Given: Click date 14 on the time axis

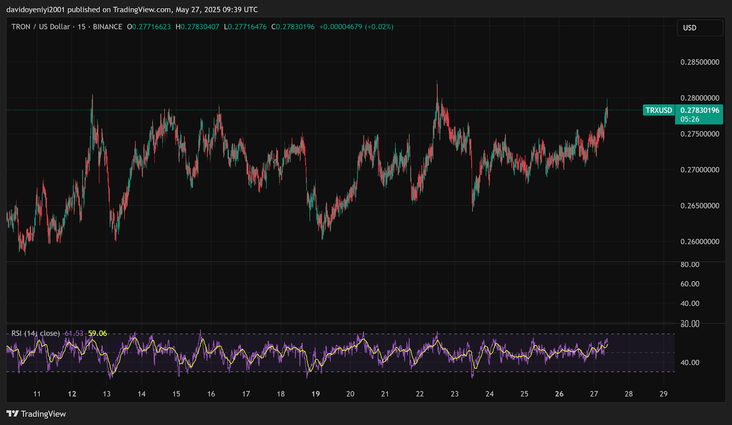Looking at the screenshot, I should (141, 394).
